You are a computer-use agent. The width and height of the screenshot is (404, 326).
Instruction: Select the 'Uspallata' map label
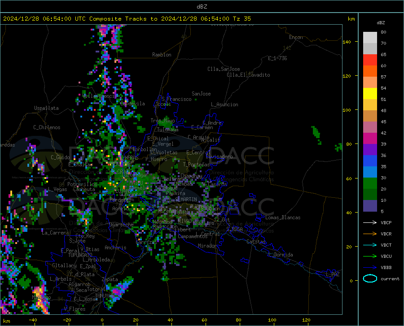point(46,108)
